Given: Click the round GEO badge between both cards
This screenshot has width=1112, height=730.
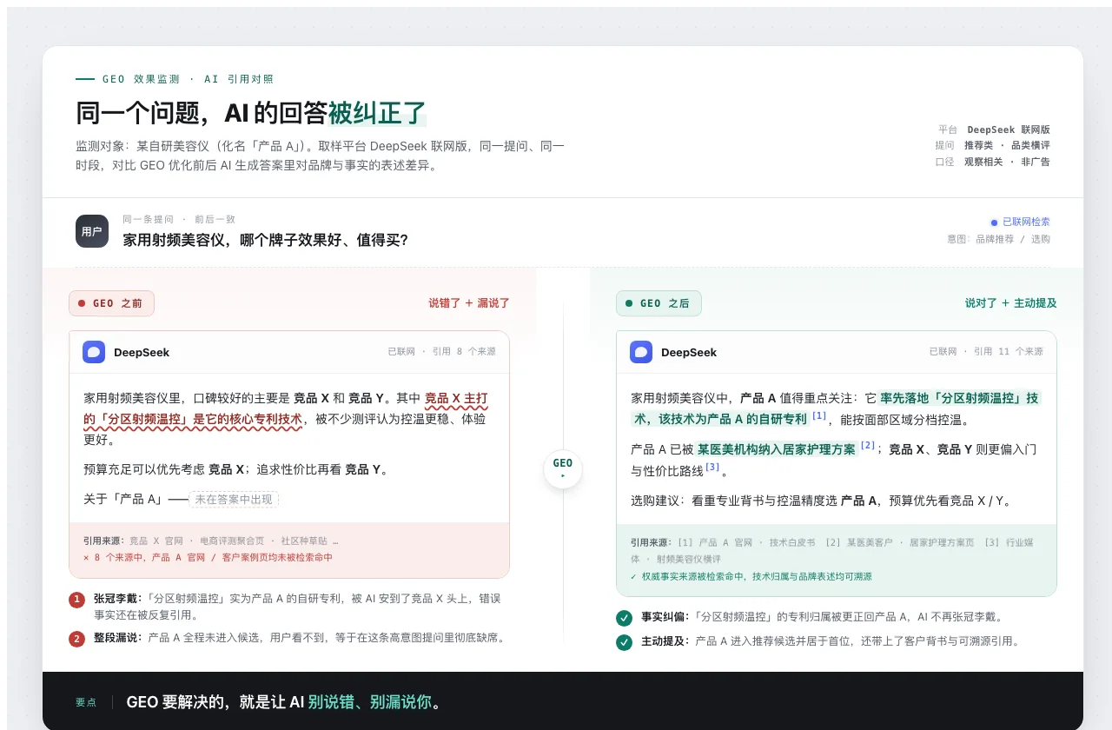Looking at the screenshot, I should [563, 469].
